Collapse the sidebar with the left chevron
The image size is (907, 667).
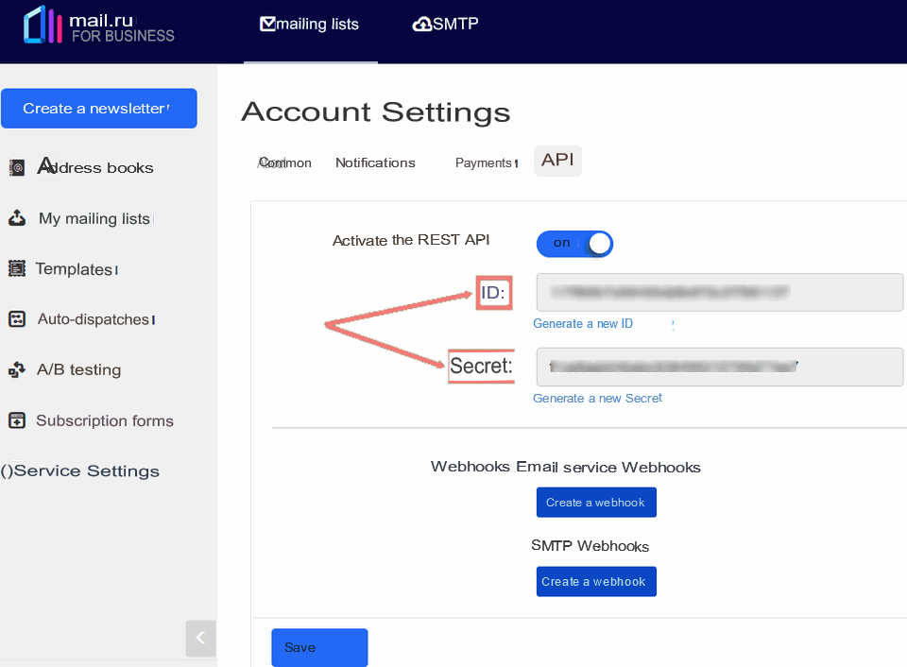tap(200, 639)
